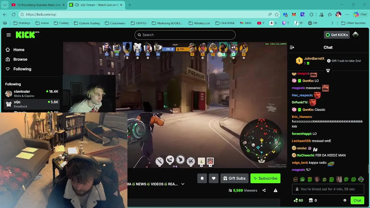Open the MAIL Gmail bookmark
Image resolution: width=370 pixels, height=208 pixels.
[x=246, y=23]
